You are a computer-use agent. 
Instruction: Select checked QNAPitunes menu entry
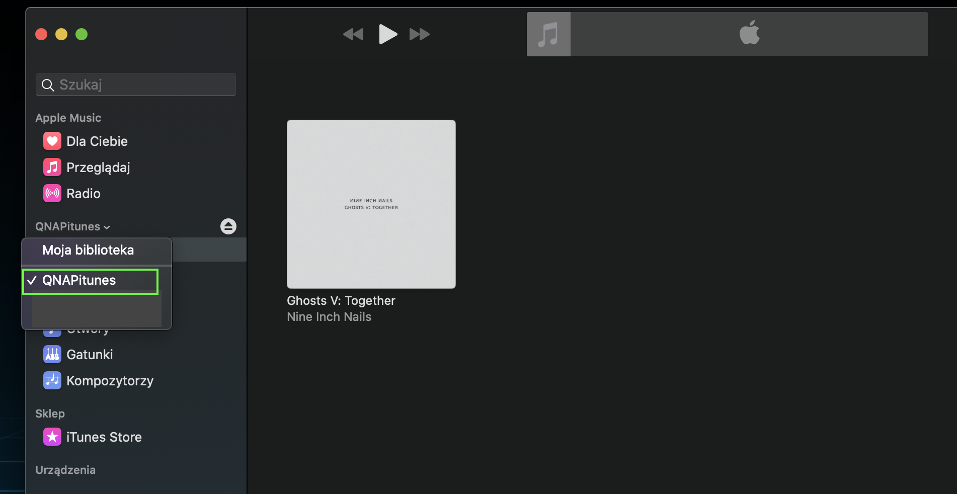[91, 281]
